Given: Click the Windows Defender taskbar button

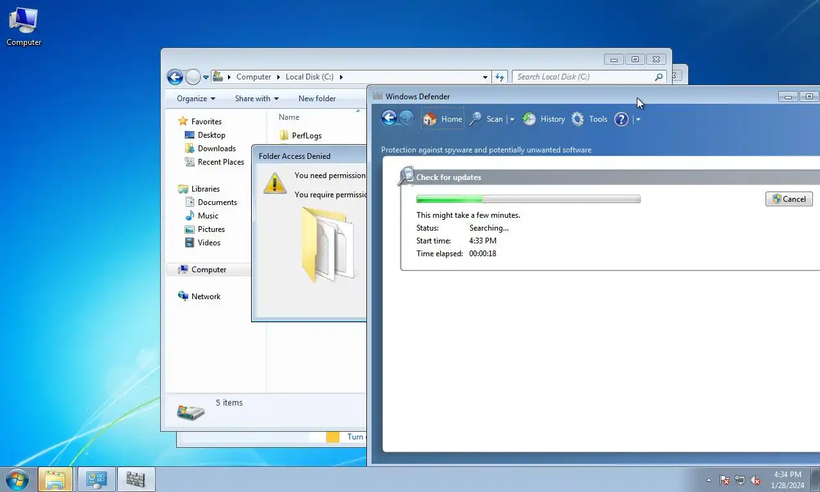Looking at the screenshot, I should tap(136, 479).
